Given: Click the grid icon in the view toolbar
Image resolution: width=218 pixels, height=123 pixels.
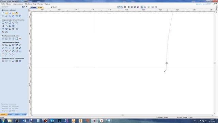Looking at the screenshot, I should tap(125, 7).
